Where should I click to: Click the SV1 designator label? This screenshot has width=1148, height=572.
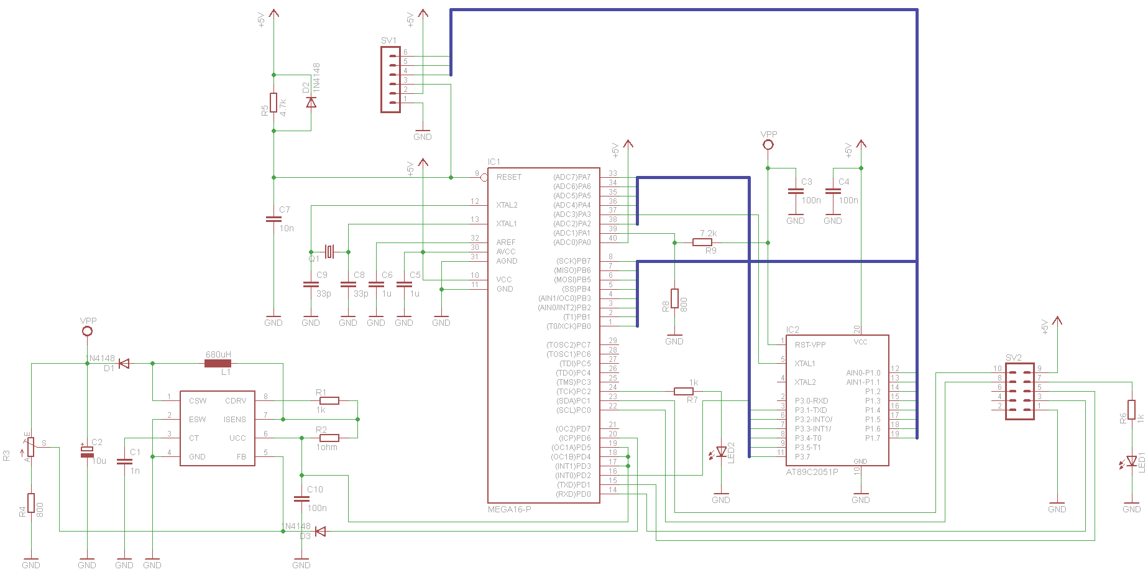coord(388,40)
